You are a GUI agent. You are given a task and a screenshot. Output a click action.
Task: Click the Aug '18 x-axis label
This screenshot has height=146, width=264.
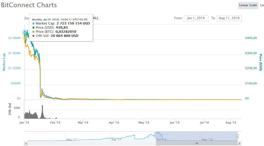click(x=231, y=123)
